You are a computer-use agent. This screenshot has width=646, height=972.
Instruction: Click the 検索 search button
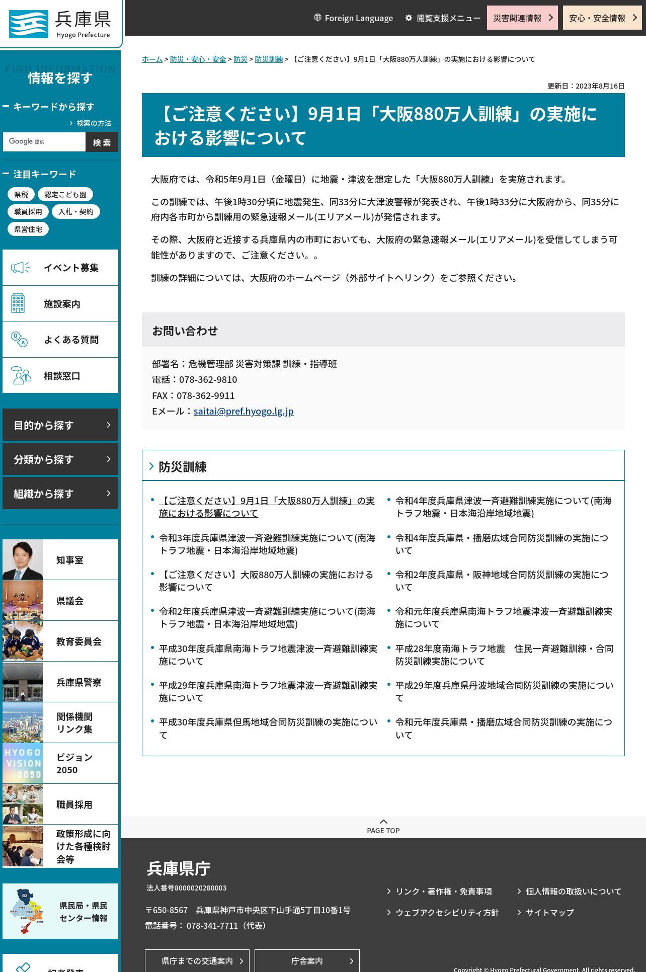[x=102, y=142]
